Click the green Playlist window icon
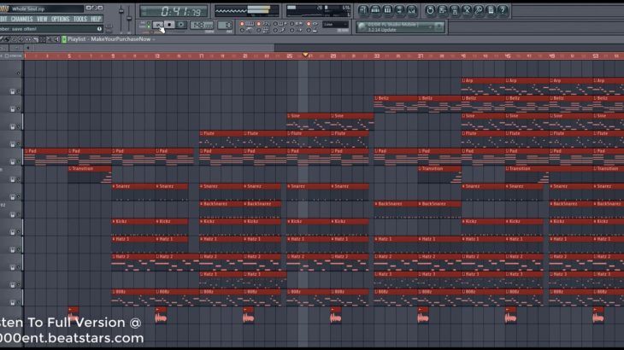624x350 pixels. pyautogui.click(x=64, y=39)
